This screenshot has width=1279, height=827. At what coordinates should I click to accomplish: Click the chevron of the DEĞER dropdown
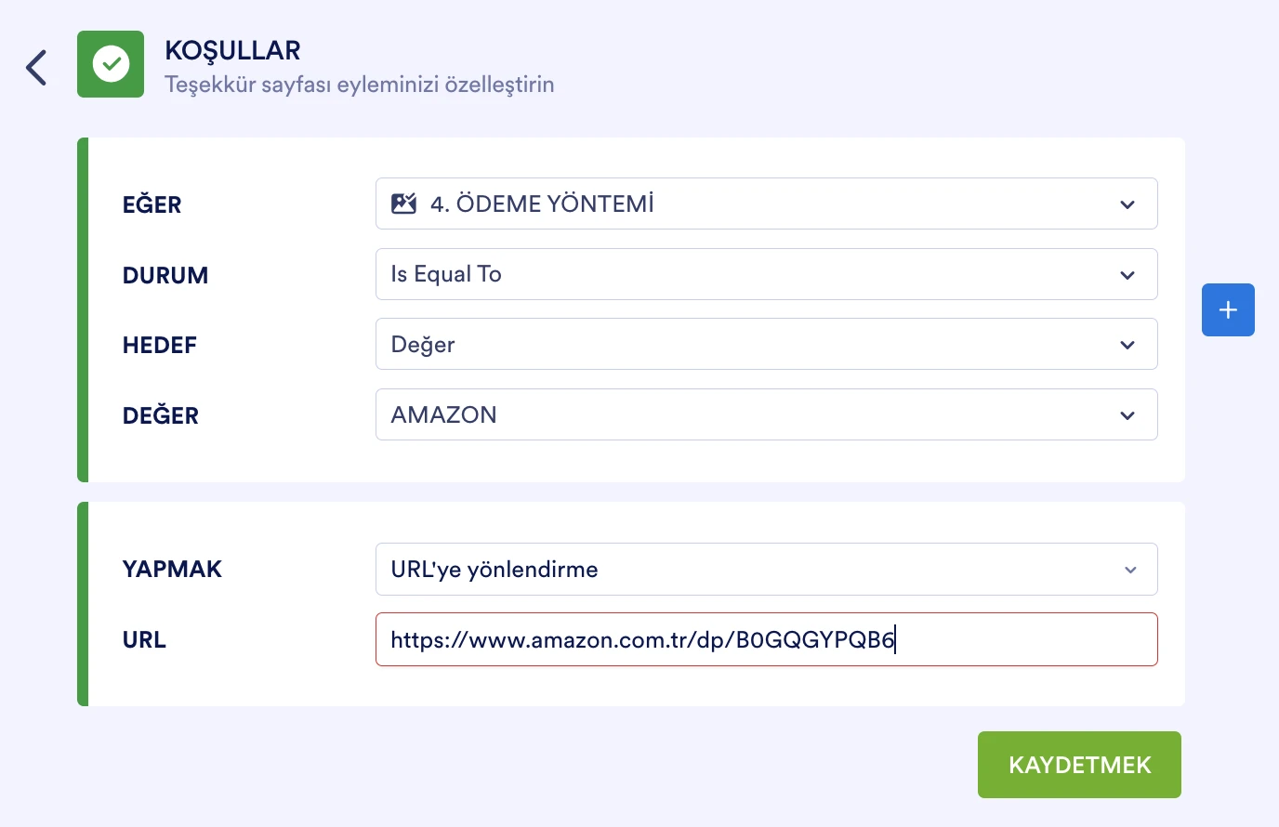click(1127, 414)
